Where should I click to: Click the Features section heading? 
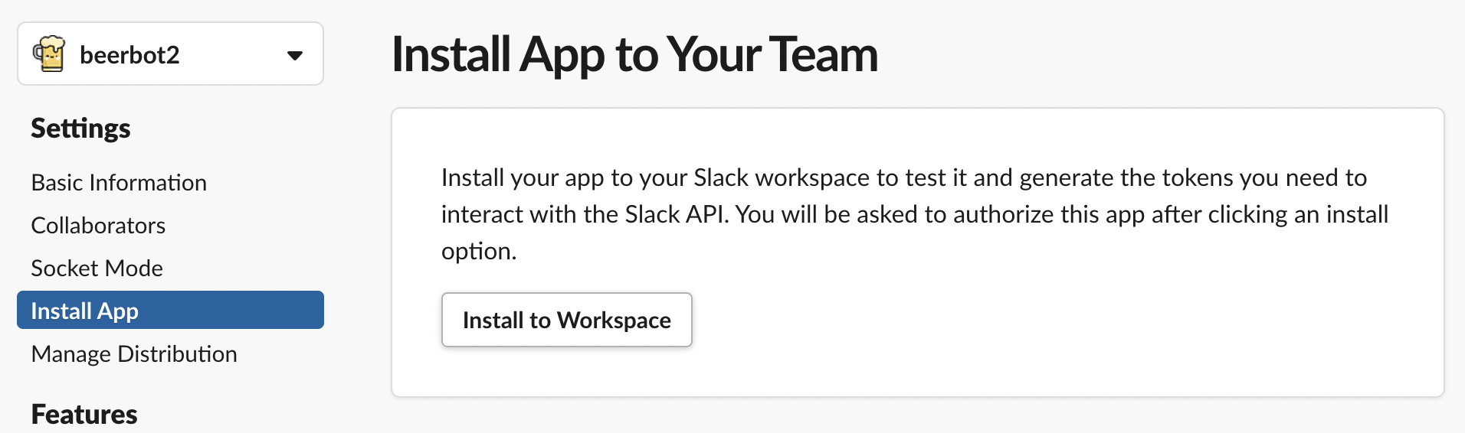tap(84, 414)
